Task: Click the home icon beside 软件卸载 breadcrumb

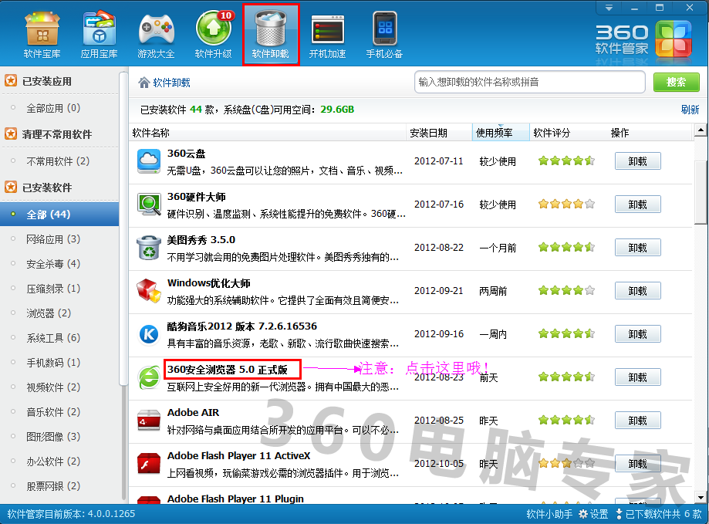Action: click(143, 83)
